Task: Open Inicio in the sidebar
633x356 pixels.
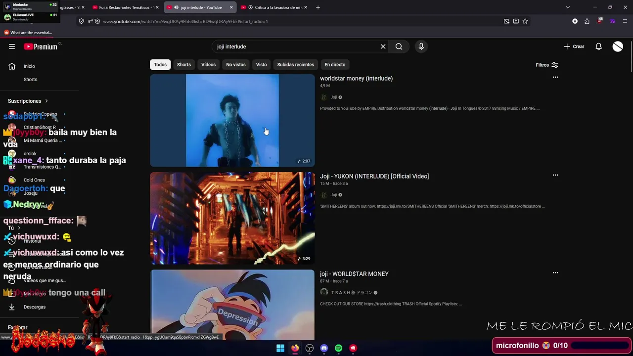Action: tap(29, 66)
